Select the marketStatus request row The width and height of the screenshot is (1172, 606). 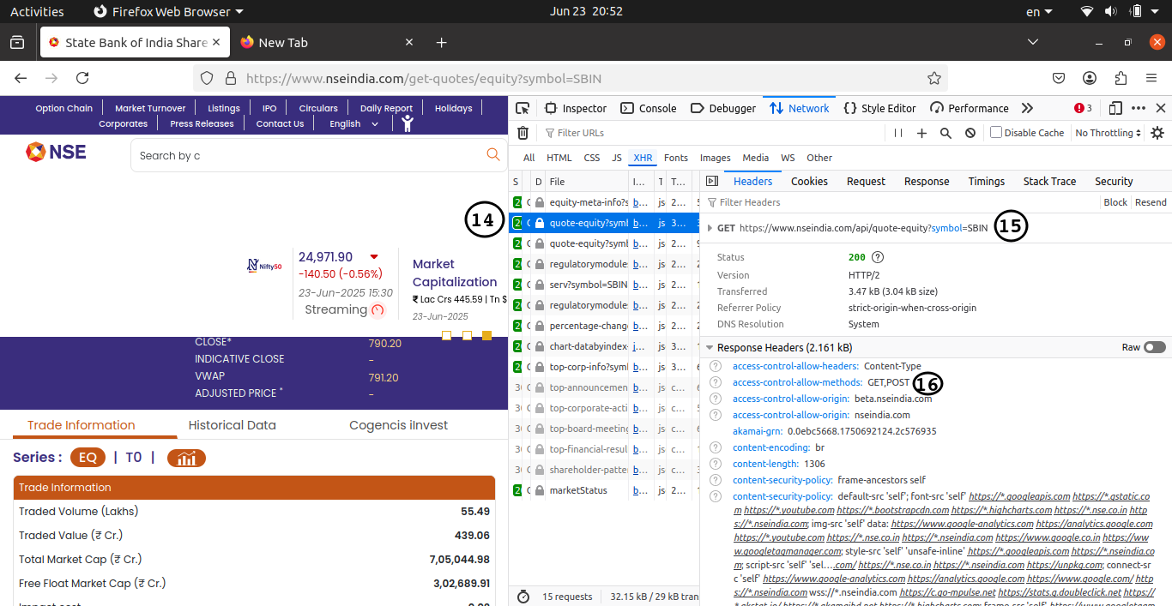click(602, 490)
